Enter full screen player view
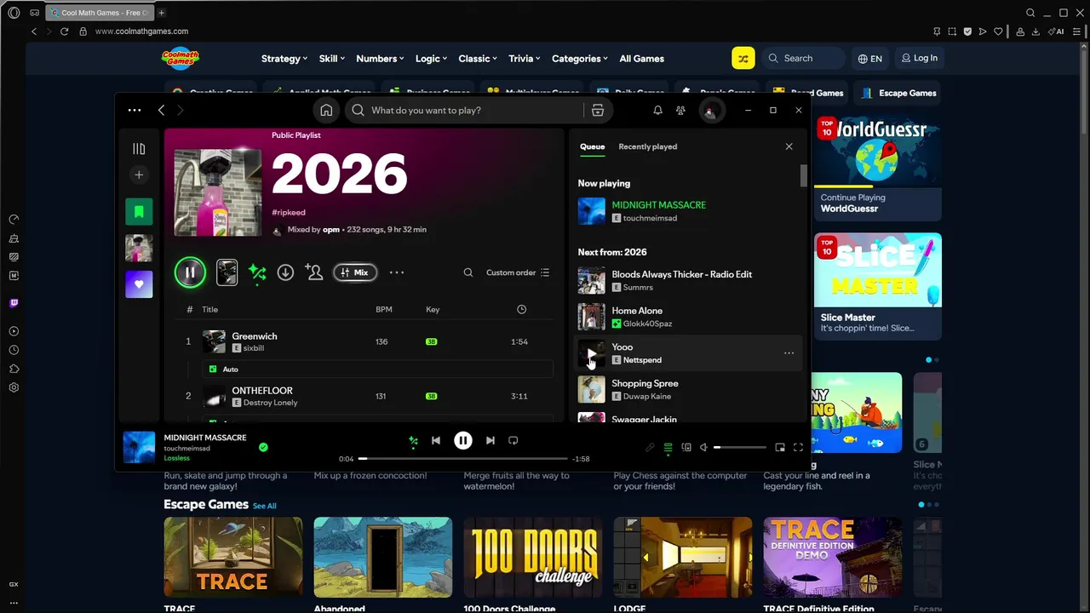Image resolution: width=1090 pixels, height=613 pixels. coord(798,448)
